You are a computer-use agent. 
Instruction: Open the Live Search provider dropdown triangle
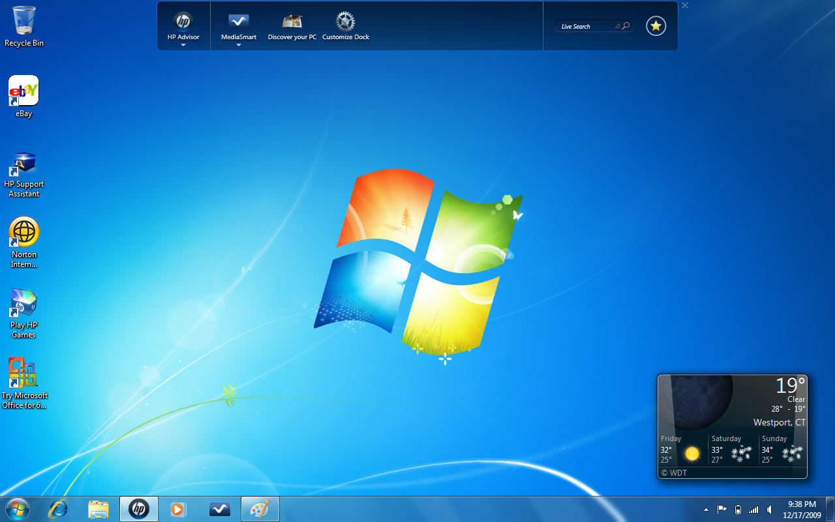(617, 26)
